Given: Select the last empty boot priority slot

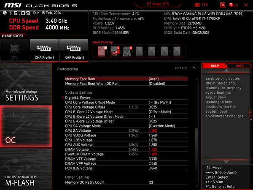Looking at the screenshot, I should point(177,51).
